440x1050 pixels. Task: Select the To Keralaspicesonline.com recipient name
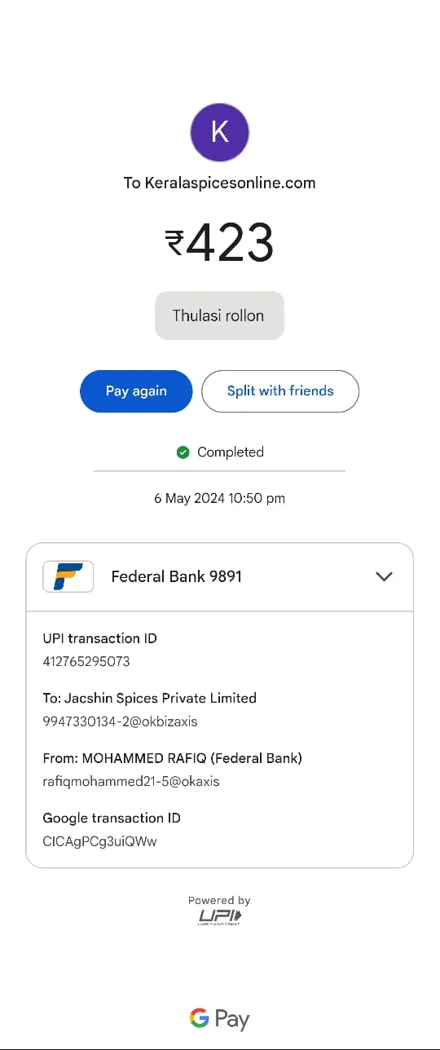pos(219,183)
